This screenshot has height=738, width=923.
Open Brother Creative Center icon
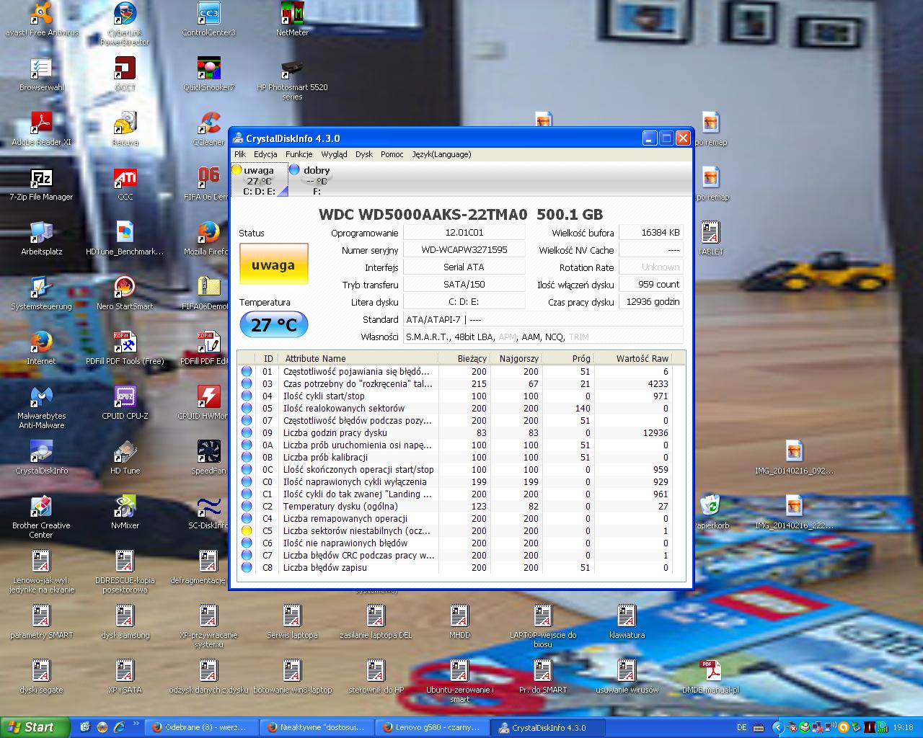(x=42, y=517)
